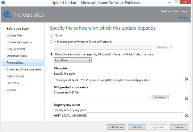The height and width of the screenshot is (132, 193).
Task: Open the %ProgramFiles% path variable dropdown
Action: pos(69,80)
